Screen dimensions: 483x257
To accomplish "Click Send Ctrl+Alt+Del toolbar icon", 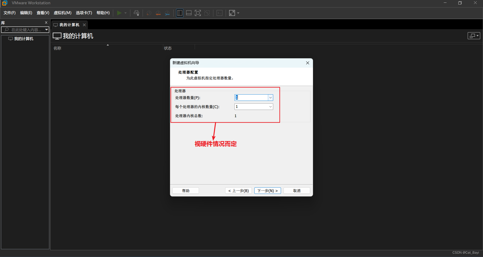I will click(137, 13).
